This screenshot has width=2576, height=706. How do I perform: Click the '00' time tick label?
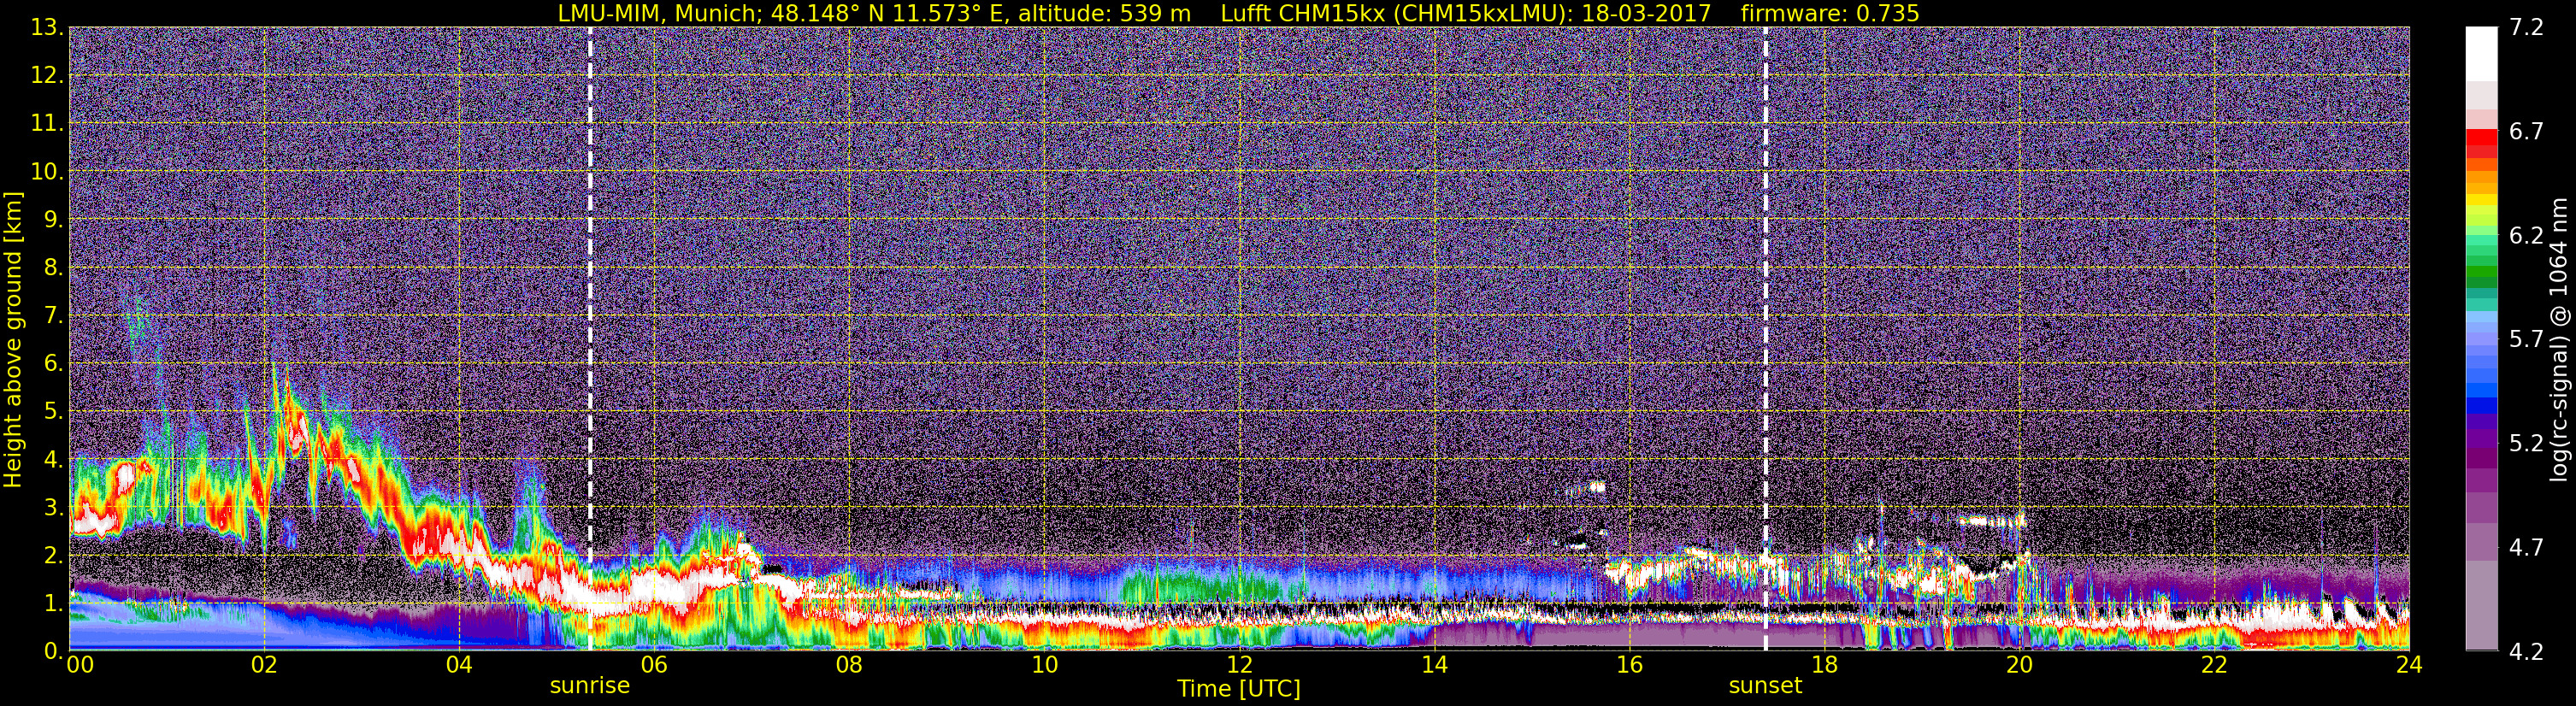80,666
